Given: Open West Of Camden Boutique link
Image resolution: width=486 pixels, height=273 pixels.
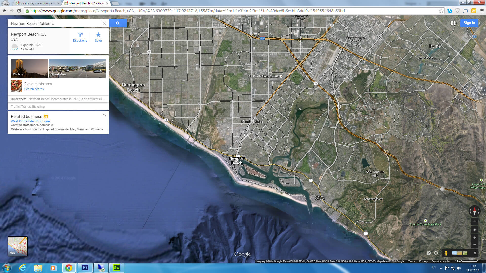Looking at the screenshot, I should click(x=30, y=121).
